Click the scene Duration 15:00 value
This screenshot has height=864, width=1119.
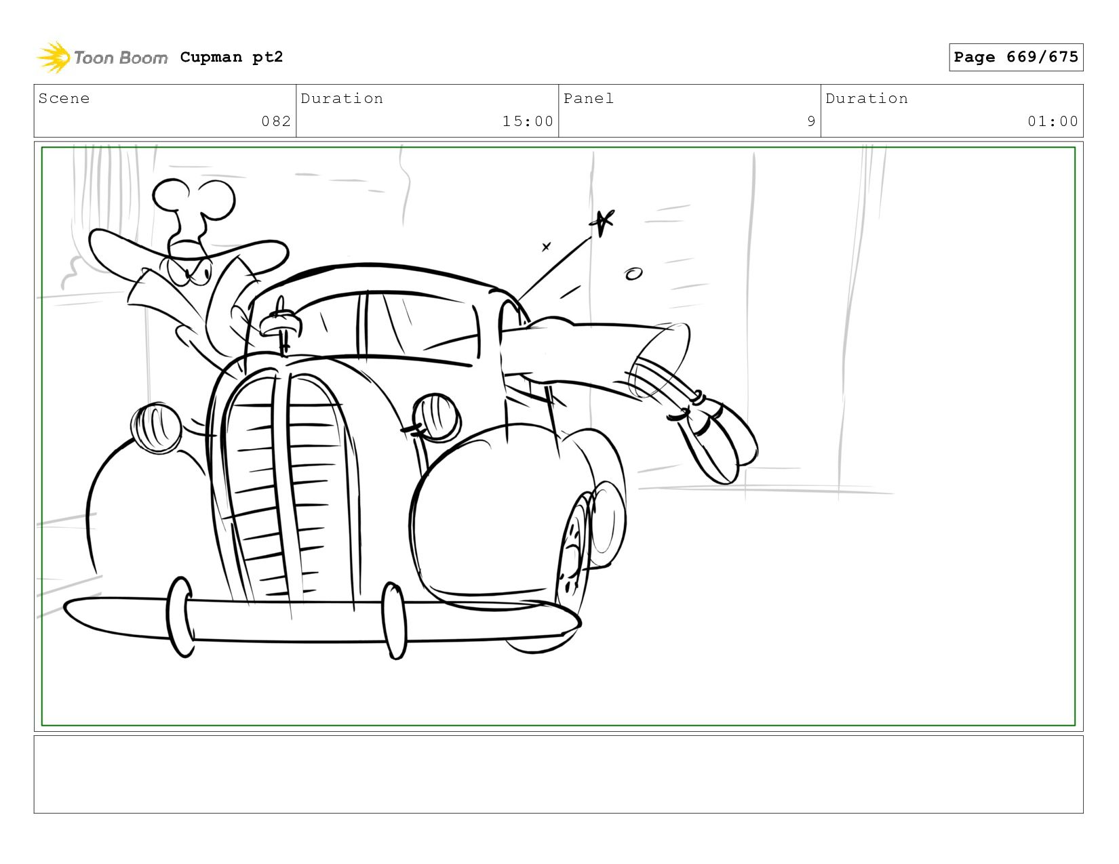tap(527, 122)
